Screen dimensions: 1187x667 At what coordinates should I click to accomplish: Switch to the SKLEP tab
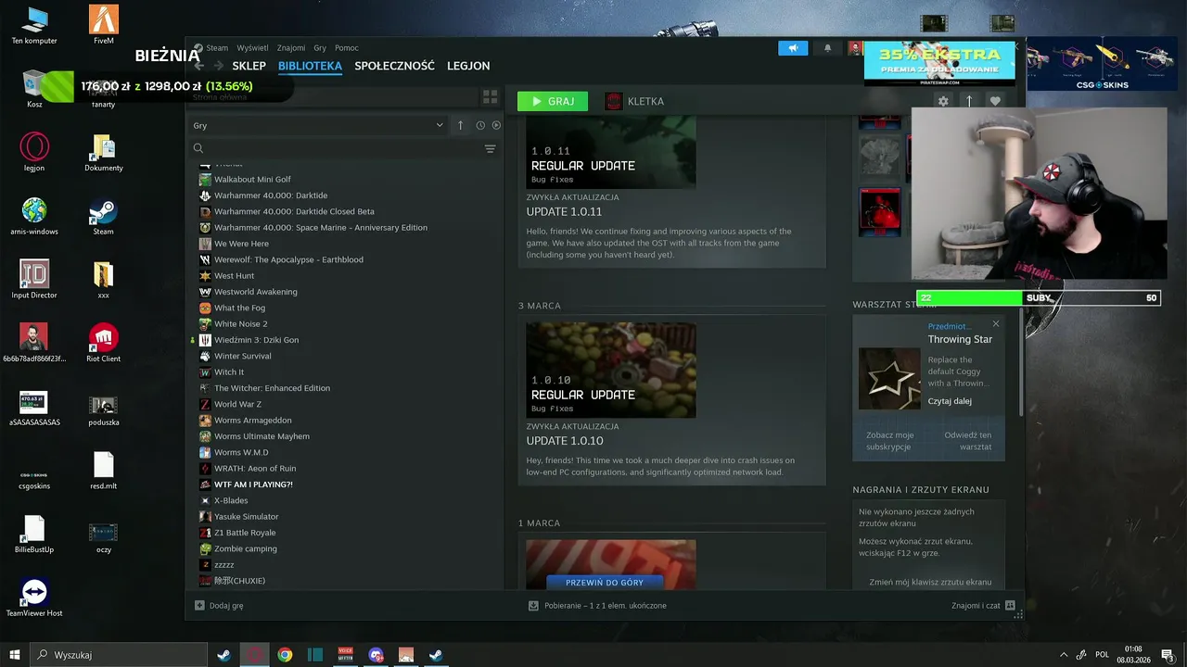tap(249, 66)
